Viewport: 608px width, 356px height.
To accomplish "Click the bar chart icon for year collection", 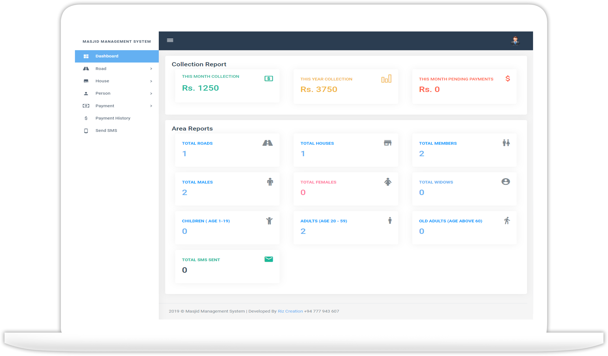I will (x=386, y=79).
